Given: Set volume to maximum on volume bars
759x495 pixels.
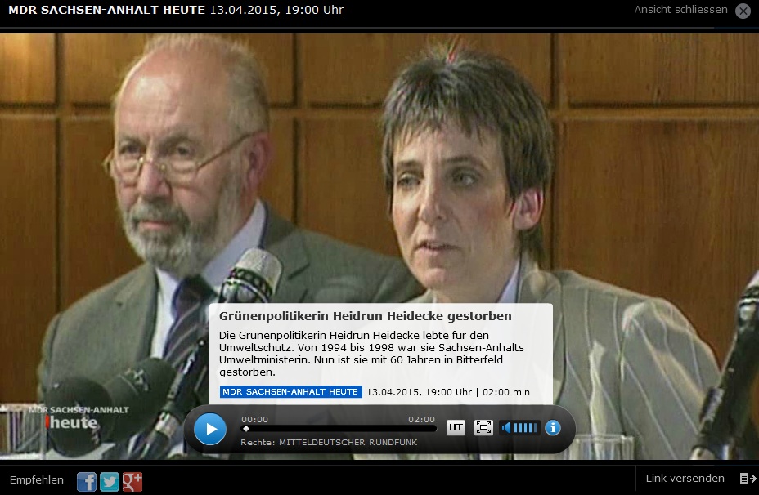Looking at the screenshot, I should [535, 427].
